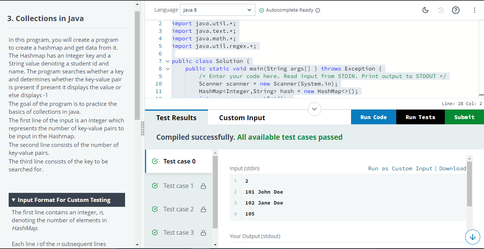Open the three-dot more options menu
This screenshot has width=484, height=249.
(x=474, y=10)
